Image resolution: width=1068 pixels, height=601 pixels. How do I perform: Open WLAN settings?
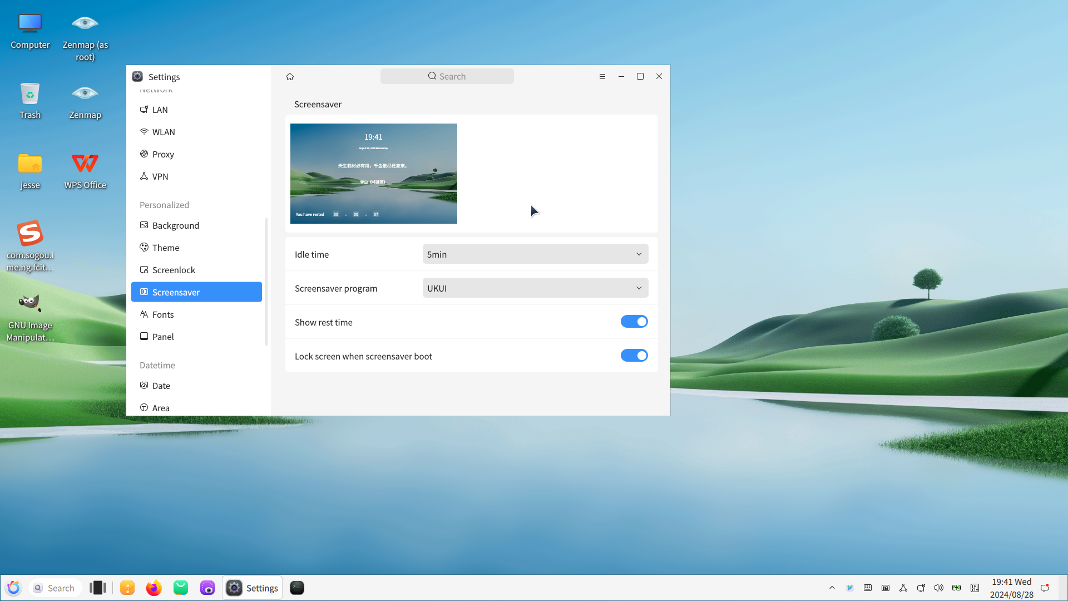[x=196, y=132]
